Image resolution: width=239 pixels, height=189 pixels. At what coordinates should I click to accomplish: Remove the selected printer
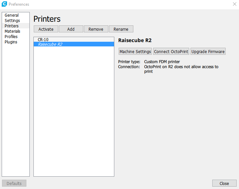pyautogui.click(x=96, y=29)
